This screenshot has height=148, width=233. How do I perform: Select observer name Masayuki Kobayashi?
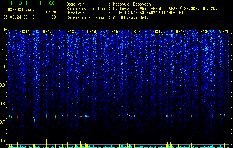coord(133,4)
